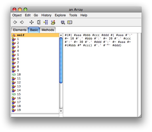Select the self entry in the list
The image size is (152, 132).
coord(35,35)
